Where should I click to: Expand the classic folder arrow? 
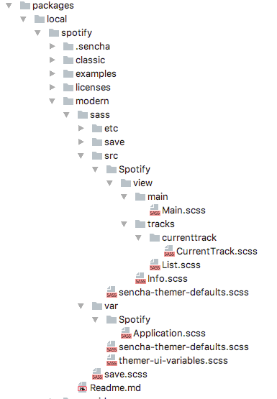click(53, 60)
